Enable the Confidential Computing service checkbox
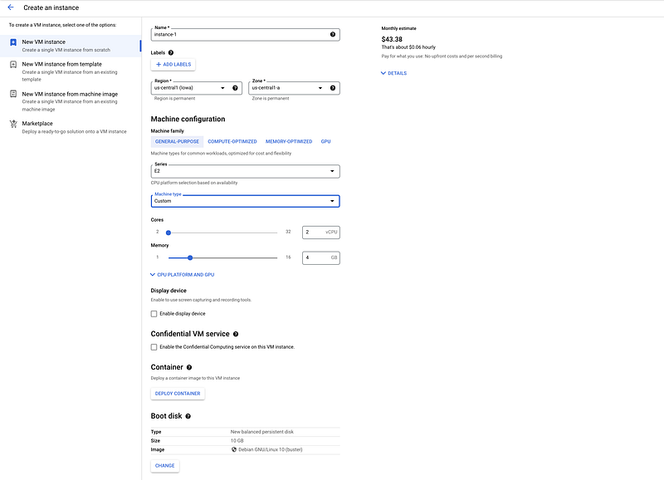The image size is (664, 480). pyautogui.click(x=154, y=347)
